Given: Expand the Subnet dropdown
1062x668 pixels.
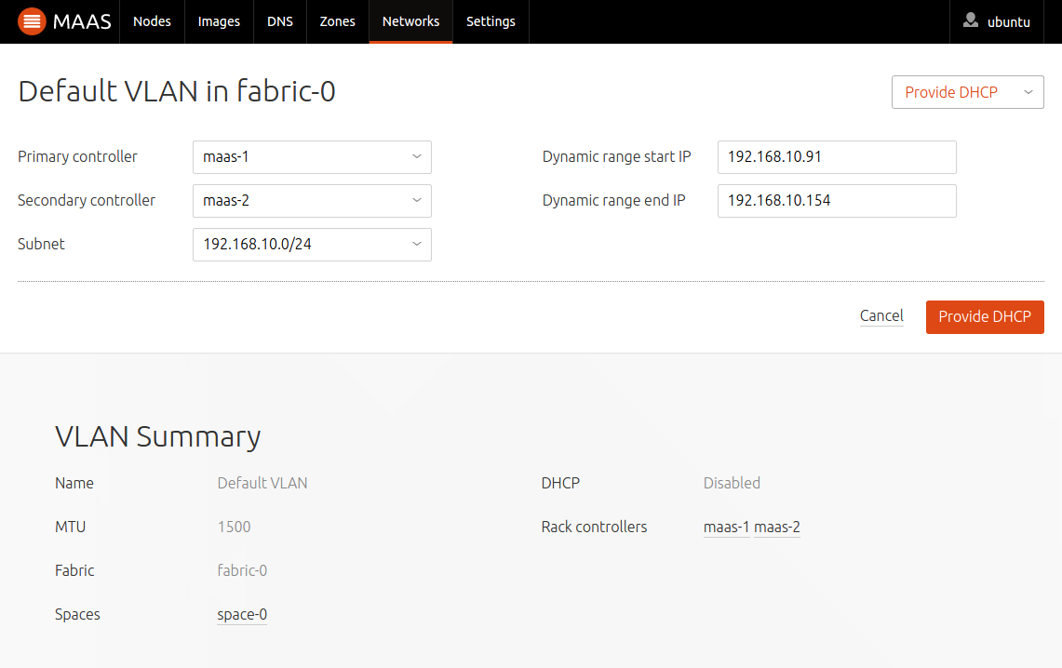Looking at the screenshot, I should click(x=312, y=245).
